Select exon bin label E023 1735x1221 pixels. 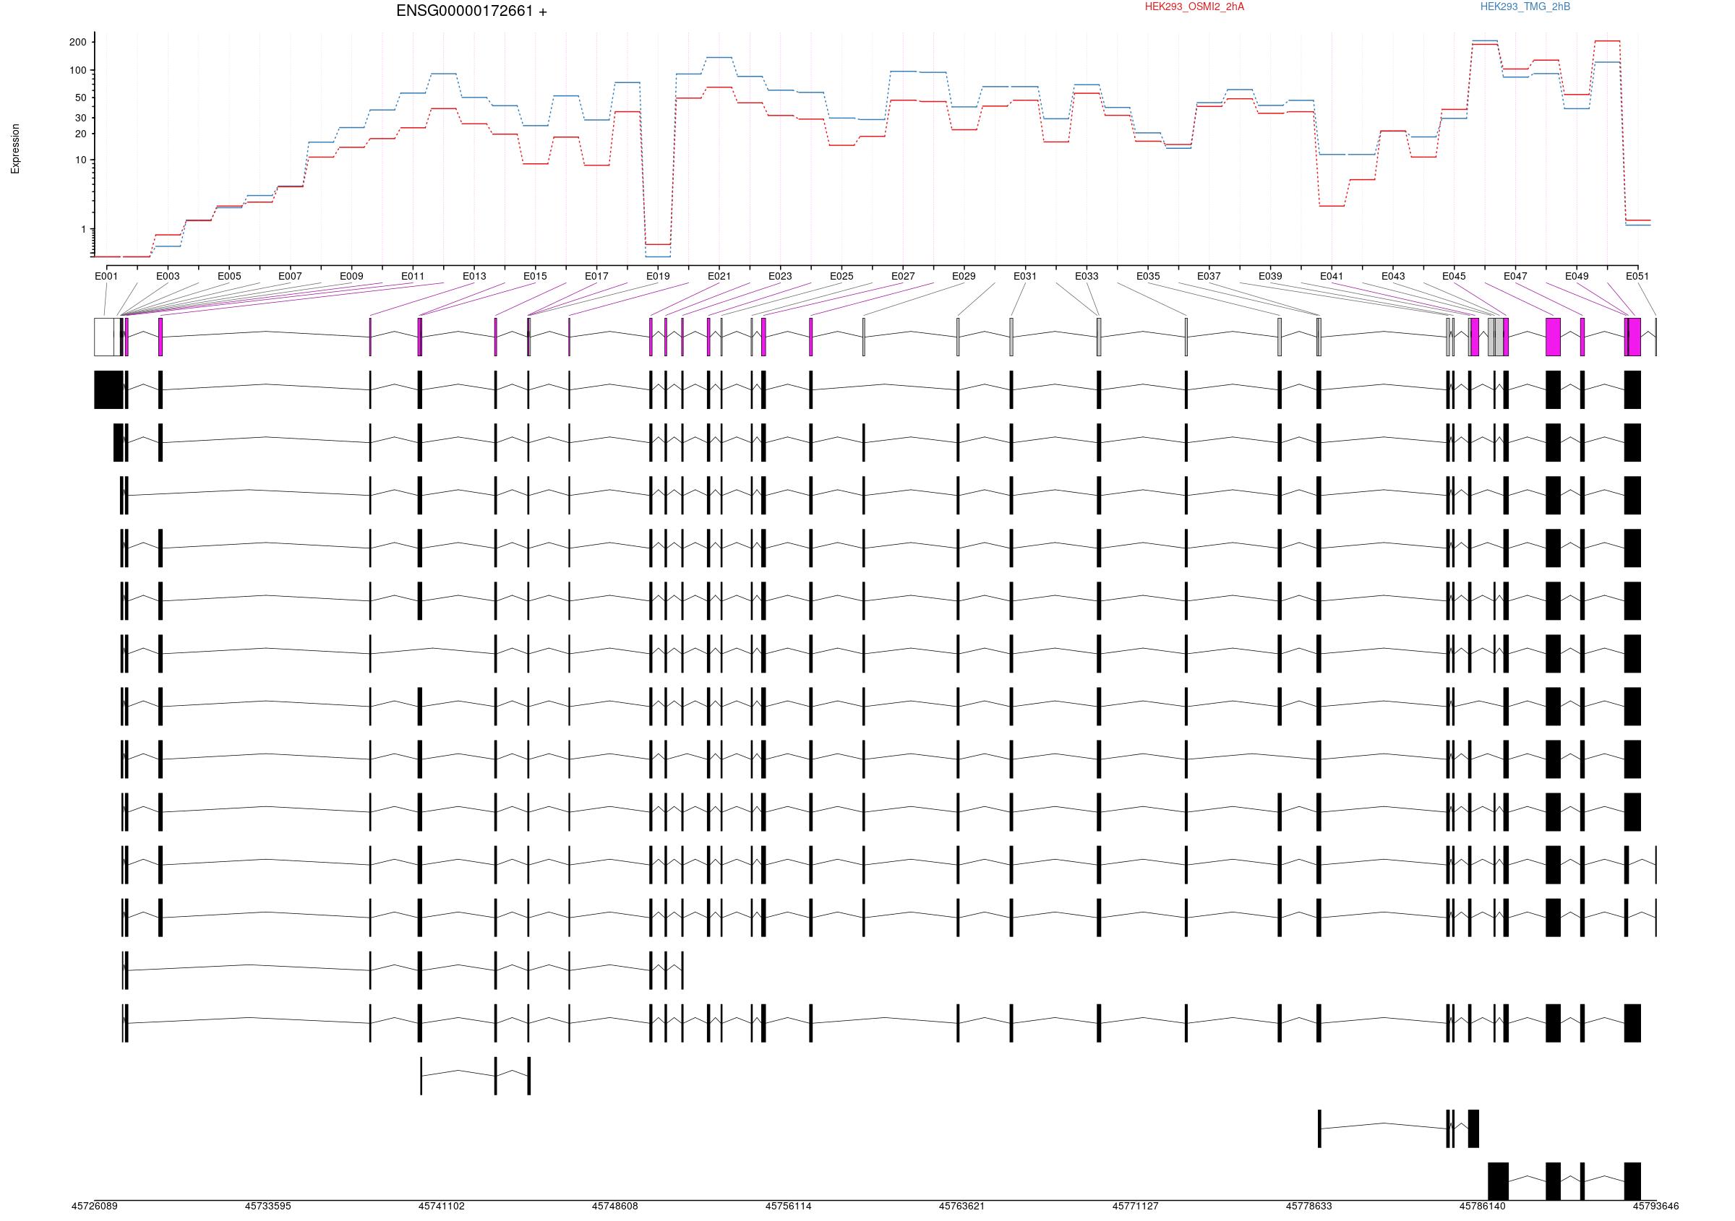(781, 277)
